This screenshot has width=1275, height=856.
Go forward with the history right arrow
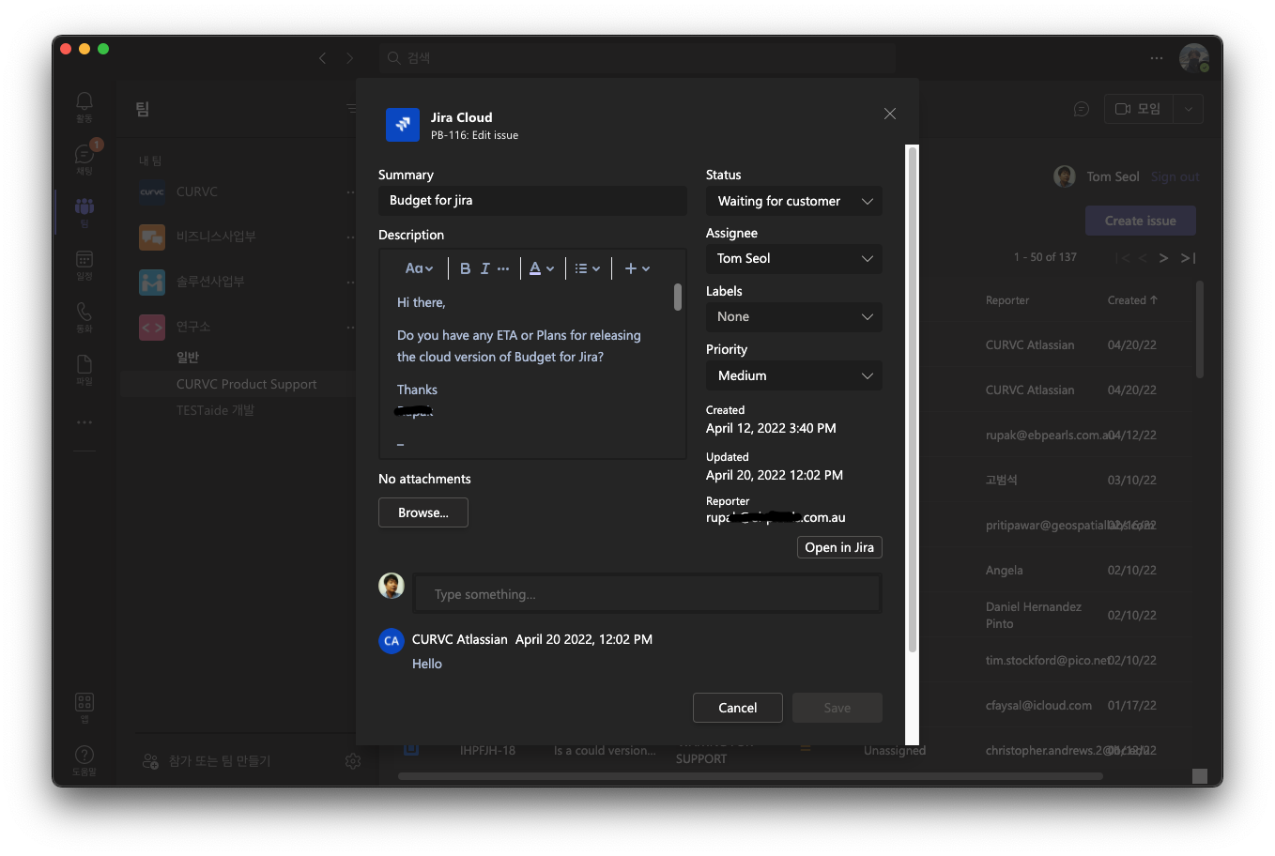click(x=350, y=58)
